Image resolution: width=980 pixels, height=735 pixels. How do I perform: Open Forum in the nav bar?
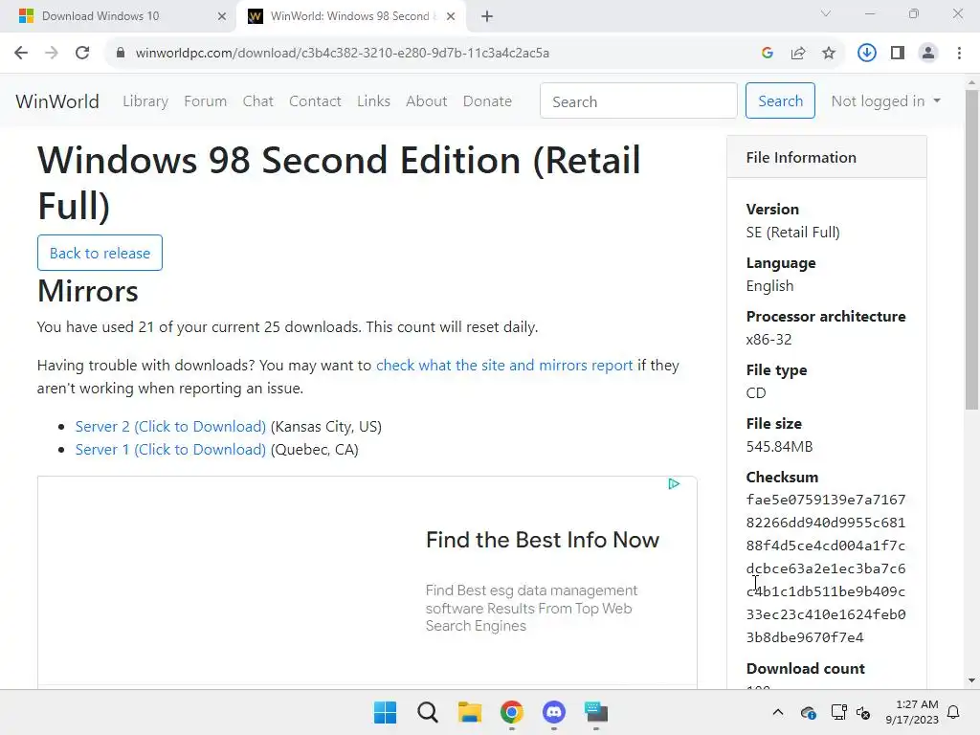coord(205,100)
